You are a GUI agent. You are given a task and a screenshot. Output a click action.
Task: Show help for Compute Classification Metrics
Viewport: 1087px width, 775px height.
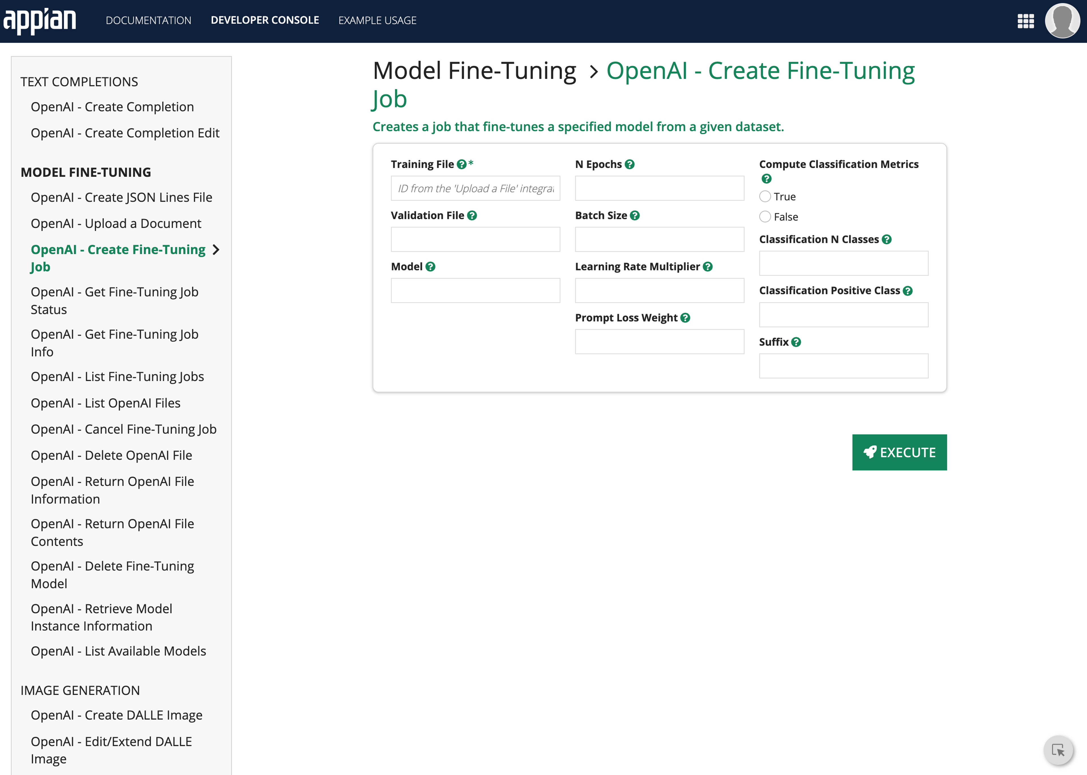pos(767,179)
